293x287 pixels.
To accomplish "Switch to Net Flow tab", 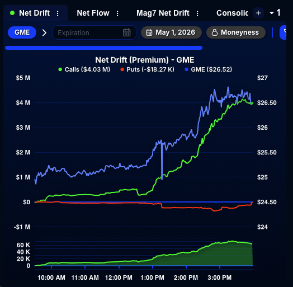I will (93, 13).
